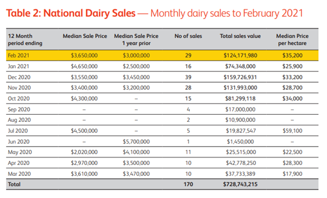The height and width of the screenshot is (198, 327).
Task: Click the Median Price per hectare header
Action: pos(292,39)
